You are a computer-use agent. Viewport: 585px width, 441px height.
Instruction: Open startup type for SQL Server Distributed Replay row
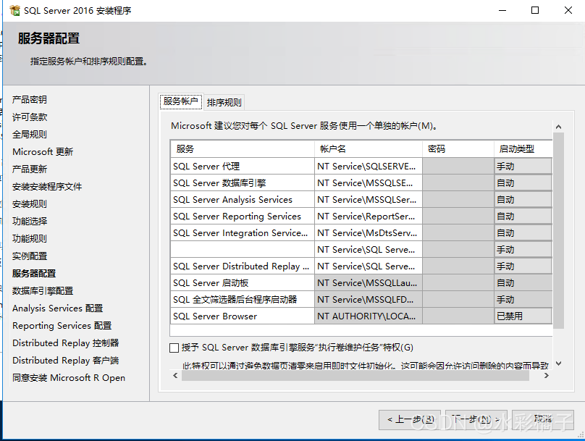click(x=523, y=266)
